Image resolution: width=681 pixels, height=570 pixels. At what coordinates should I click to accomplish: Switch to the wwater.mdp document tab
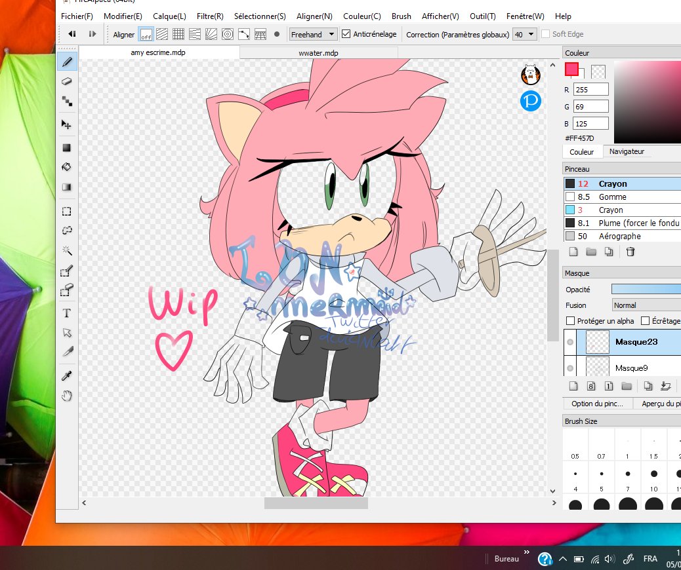pos(318,53)
